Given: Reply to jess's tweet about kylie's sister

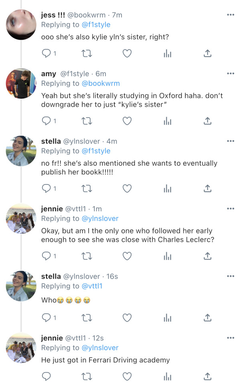Looking at the screenshot, I should point(47,53).
